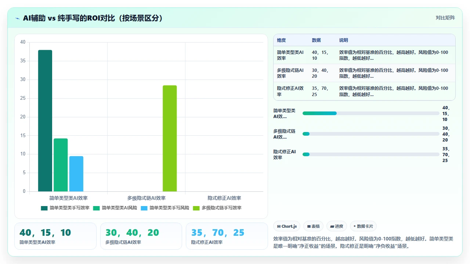470x264 pixels.
Task: Click the 隐式修正AI效率 progress bar
Action: (x=371, y=154)
